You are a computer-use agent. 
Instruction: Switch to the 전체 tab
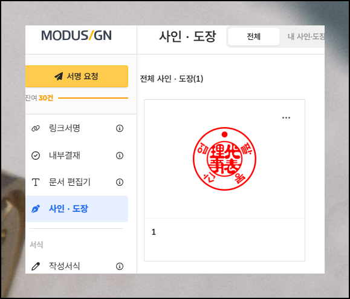tap(254, 36)
